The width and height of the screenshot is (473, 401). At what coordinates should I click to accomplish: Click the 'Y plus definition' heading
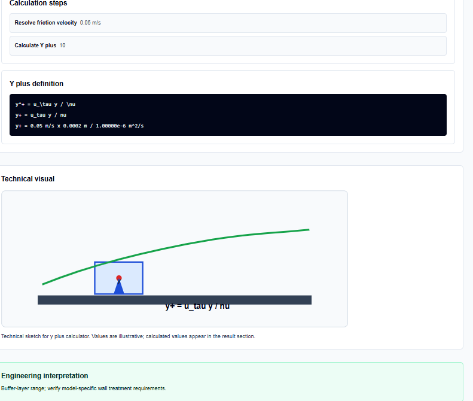coord(36,84)
